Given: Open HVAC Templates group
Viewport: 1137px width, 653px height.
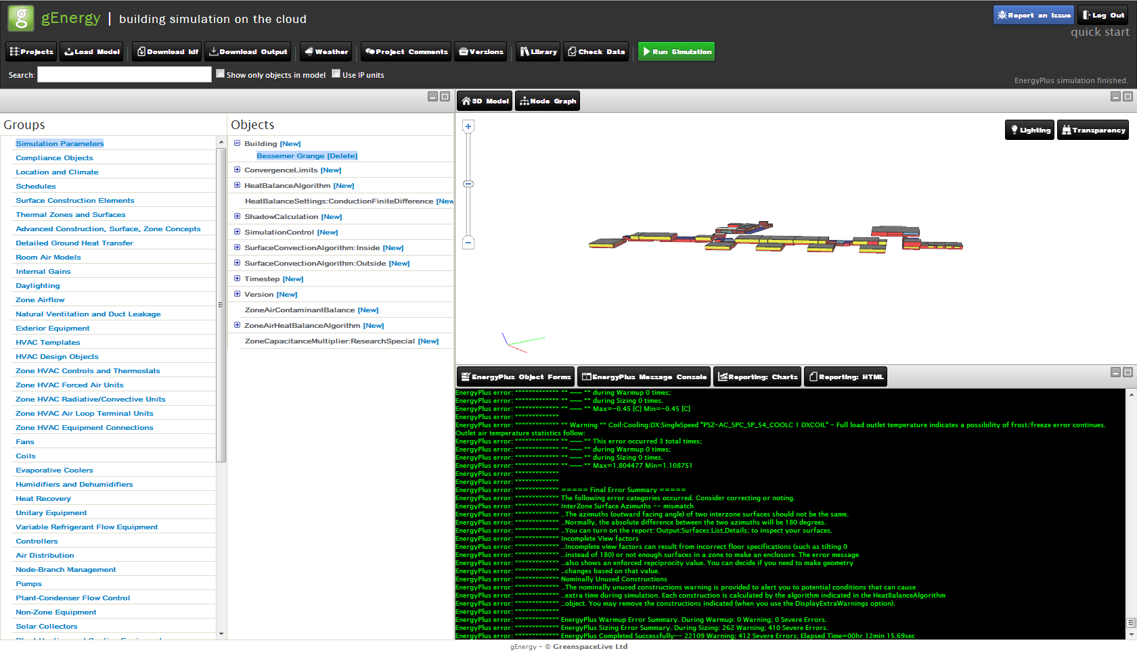Looking at the screenshot, I should 48,342.
